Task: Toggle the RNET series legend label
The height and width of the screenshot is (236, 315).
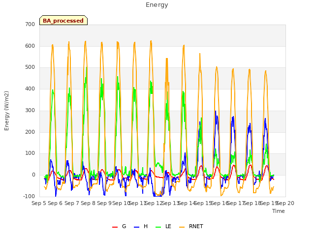Action: [196, 226]
